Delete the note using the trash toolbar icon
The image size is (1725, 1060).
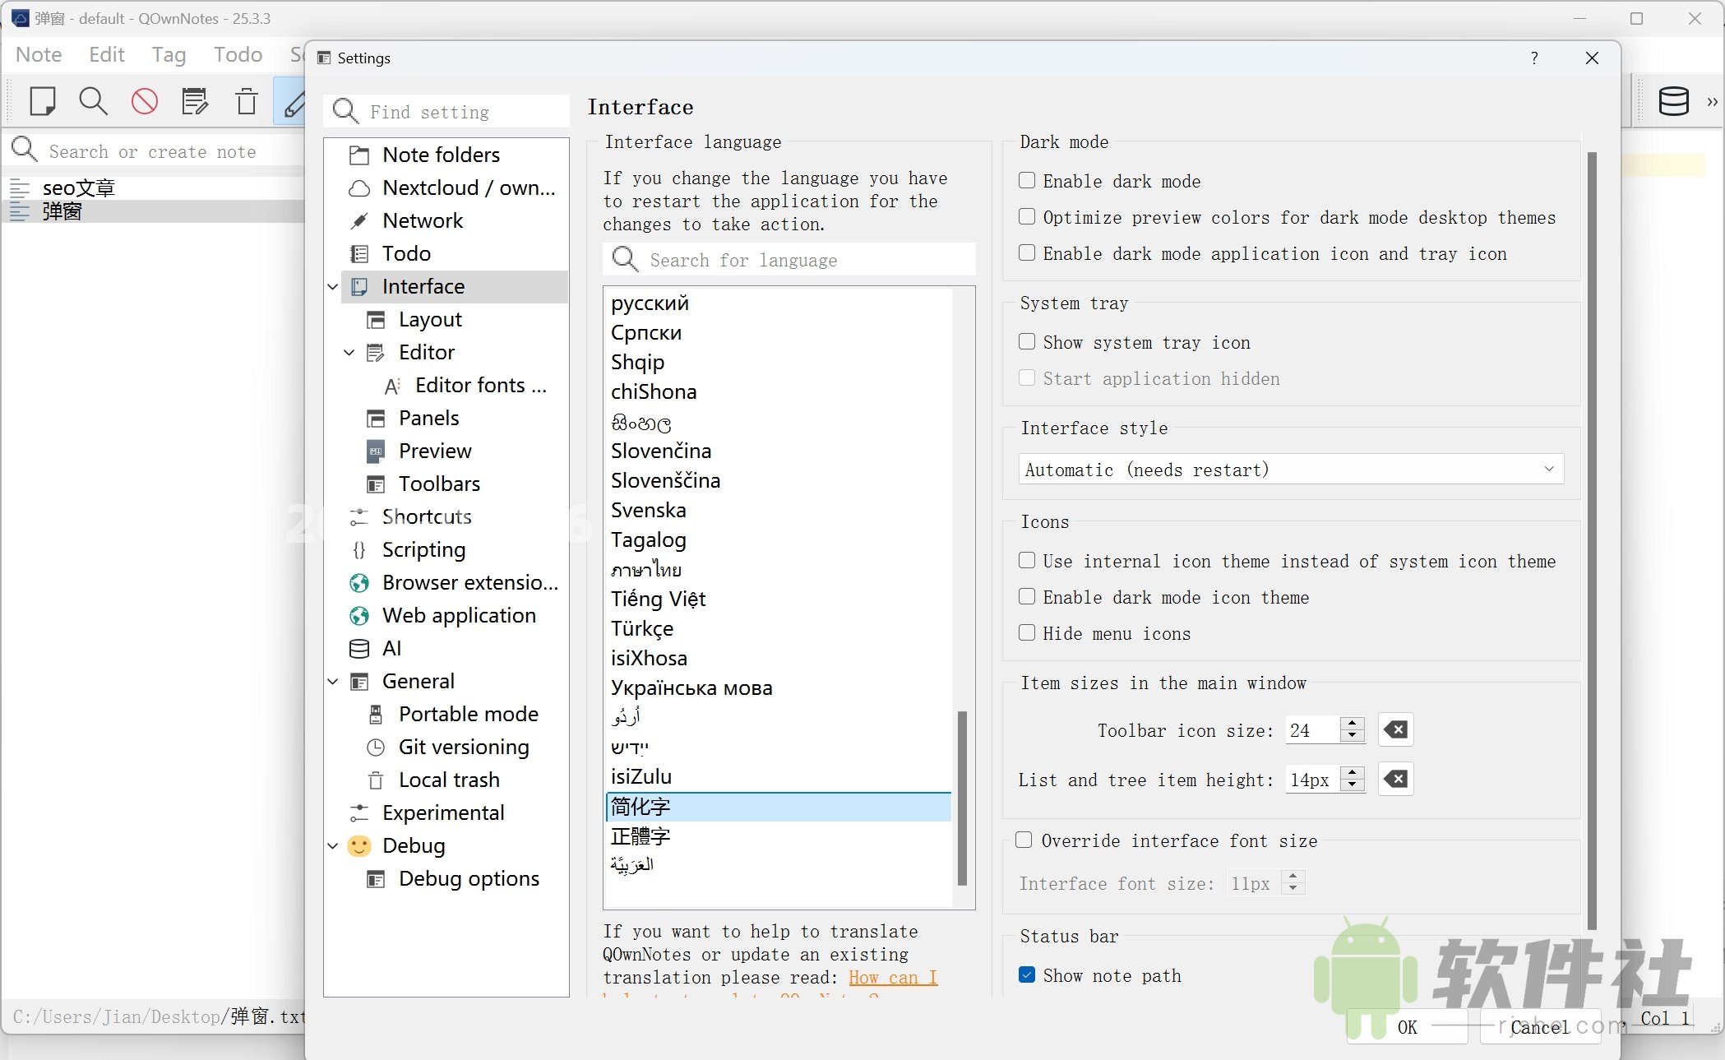pyautogui.click(x=245, y=101)
